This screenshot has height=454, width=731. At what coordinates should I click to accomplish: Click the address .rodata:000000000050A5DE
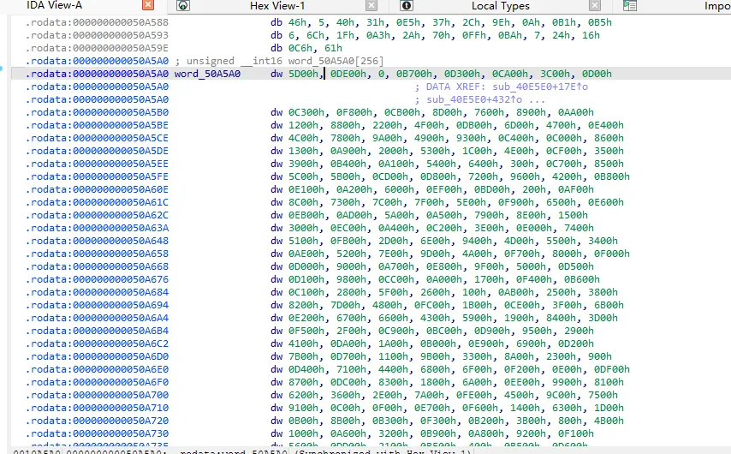pos(97,151)
